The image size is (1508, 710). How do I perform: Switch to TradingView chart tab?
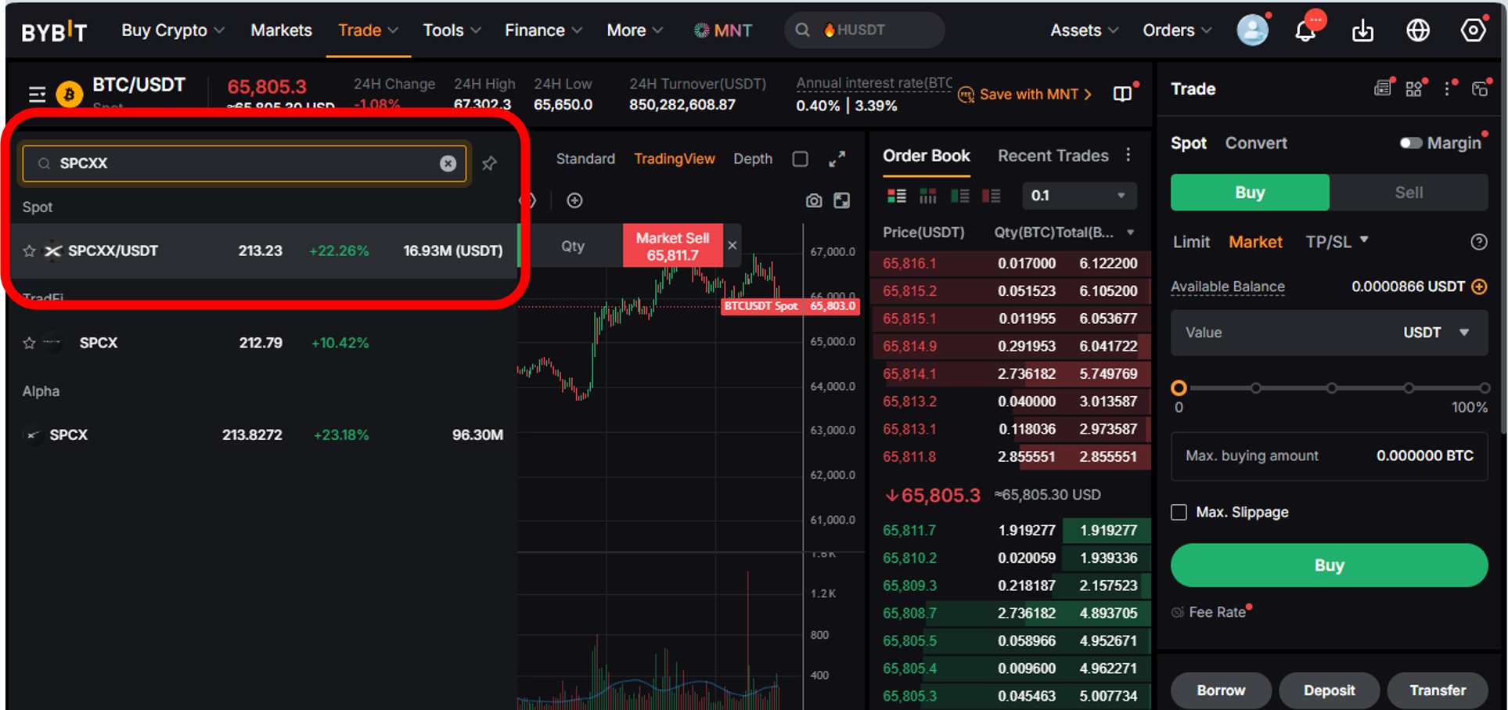pos(675,159)
